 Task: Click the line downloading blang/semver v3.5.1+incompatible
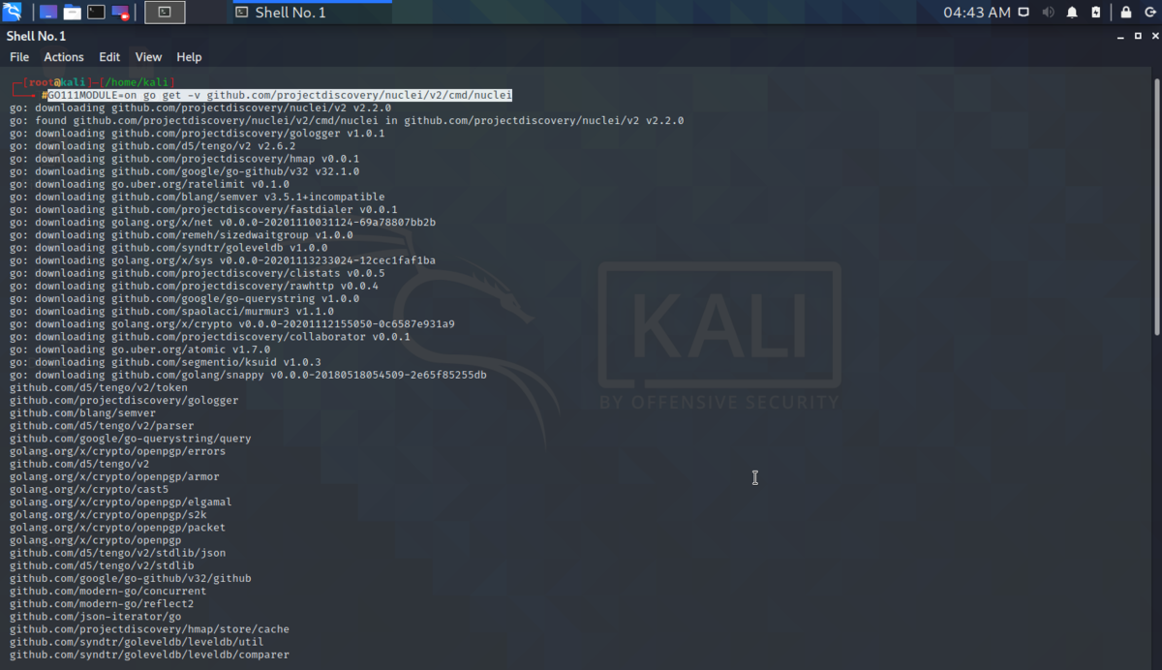click(198, 197)
